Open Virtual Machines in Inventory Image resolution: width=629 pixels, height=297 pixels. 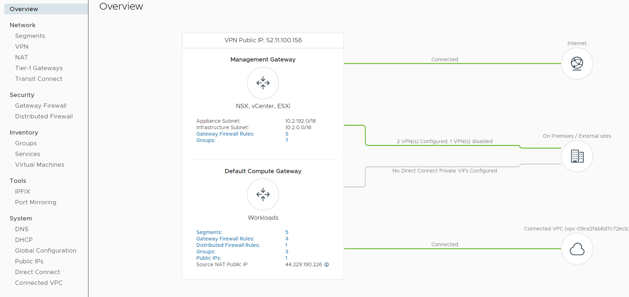(40, 165)
